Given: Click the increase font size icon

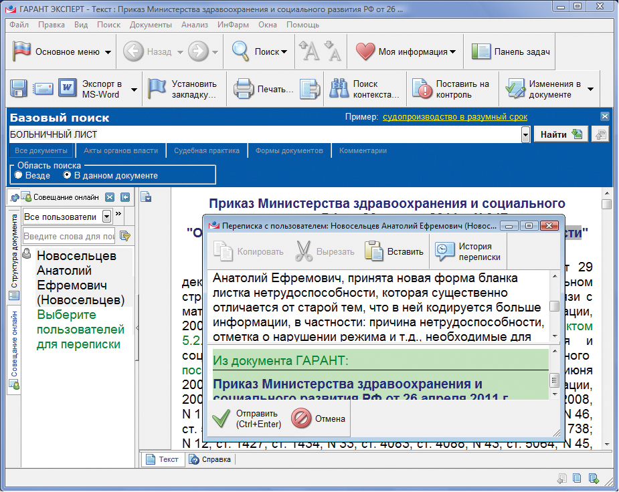Looking at the screenshot, I should (x=308, y=51).
